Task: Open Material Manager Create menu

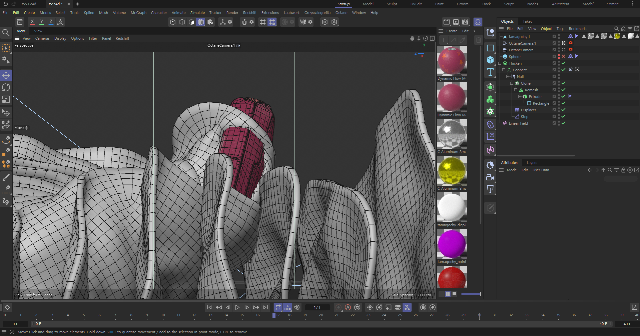Action: pyautogui.click(x=452, y=31)
